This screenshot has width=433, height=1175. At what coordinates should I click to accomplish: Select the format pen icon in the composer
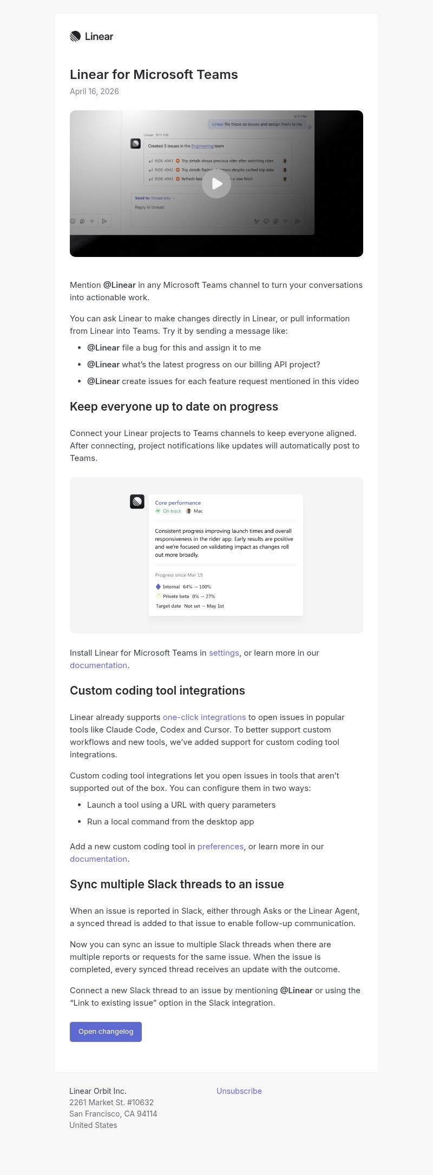click(x=257, y=221)
